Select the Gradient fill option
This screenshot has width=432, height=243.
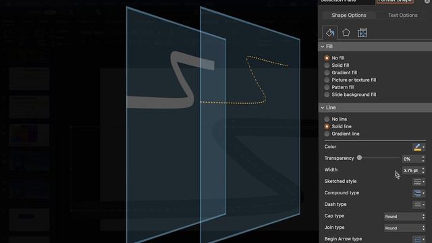point(327,72)
